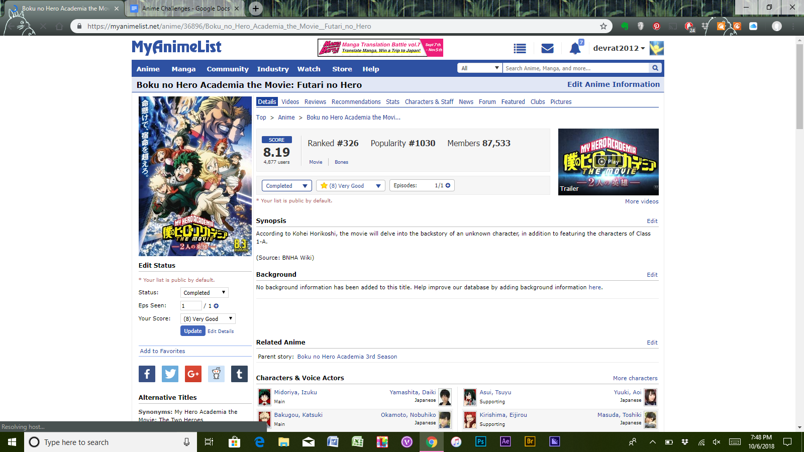Open iTunes from taskbar
This screenshot has width=804, height=452.
456,442
